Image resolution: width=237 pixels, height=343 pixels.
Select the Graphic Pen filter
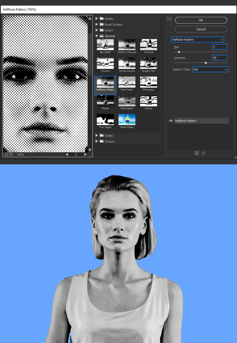(149, 63)
